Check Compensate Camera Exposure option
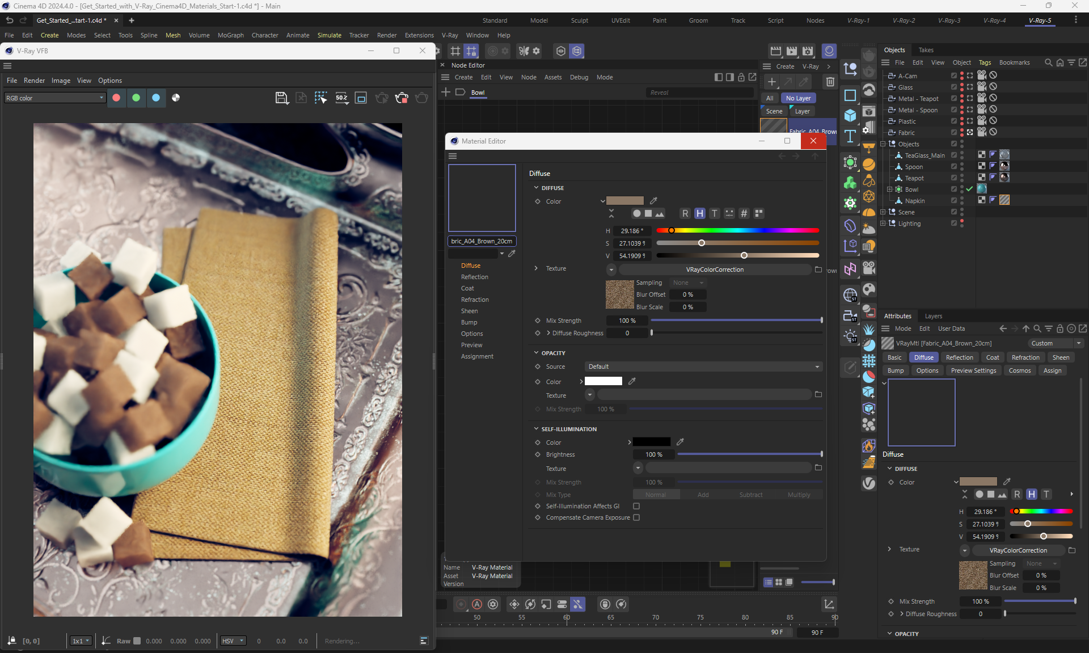 click(636, 517)
